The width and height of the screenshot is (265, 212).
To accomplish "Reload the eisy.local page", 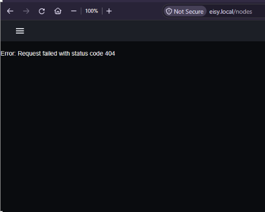I will 42,11.
